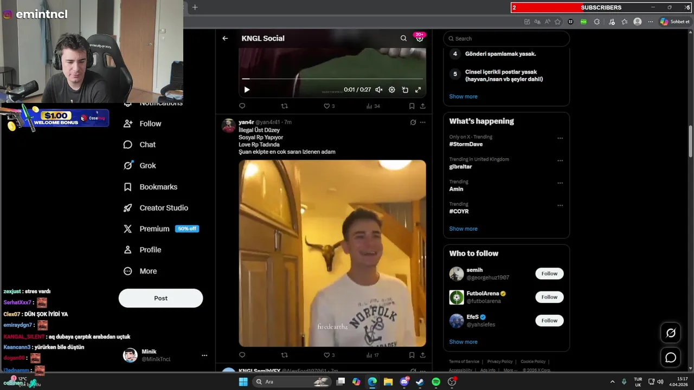This screenshot has width=694, height=390.
Task: View analytics of the post with 34 views
Action: pos(372,106)
